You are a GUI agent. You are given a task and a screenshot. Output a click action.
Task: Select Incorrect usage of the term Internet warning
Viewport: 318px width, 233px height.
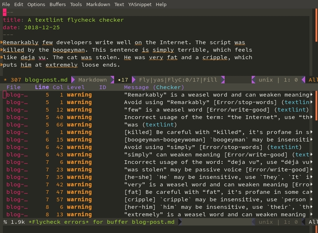pos(158,117)
